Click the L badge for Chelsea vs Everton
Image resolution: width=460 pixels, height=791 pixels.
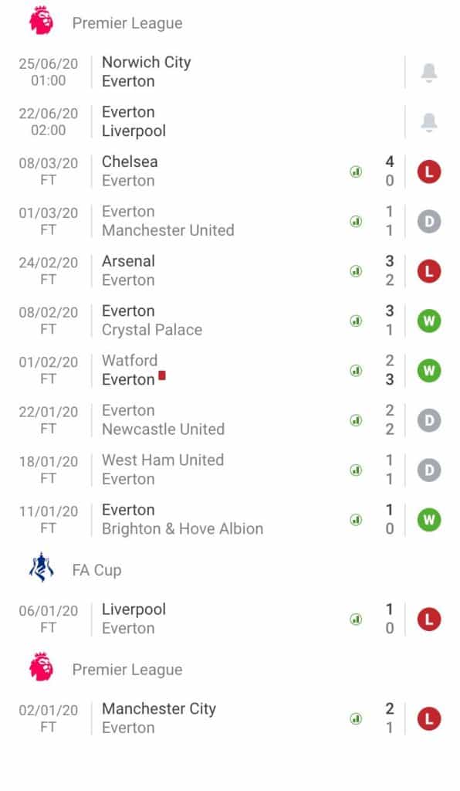[429, 172]
